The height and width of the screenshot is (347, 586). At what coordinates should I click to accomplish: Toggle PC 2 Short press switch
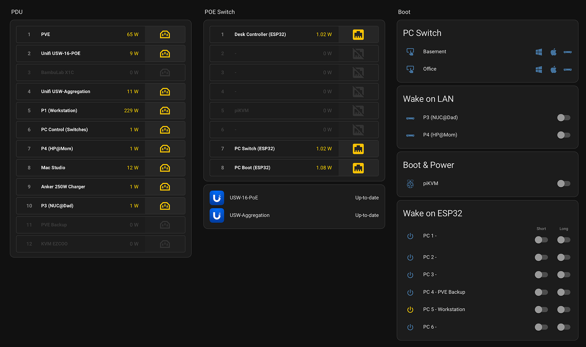pyautogui.click(x=541, y=257)
